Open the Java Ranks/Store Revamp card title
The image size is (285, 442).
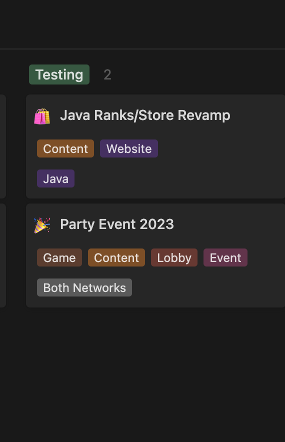pyautogui.click(x=145, y=115)
